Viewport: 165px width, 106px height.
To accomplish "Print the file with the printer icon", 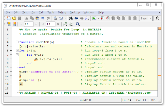I will point(55,18).
